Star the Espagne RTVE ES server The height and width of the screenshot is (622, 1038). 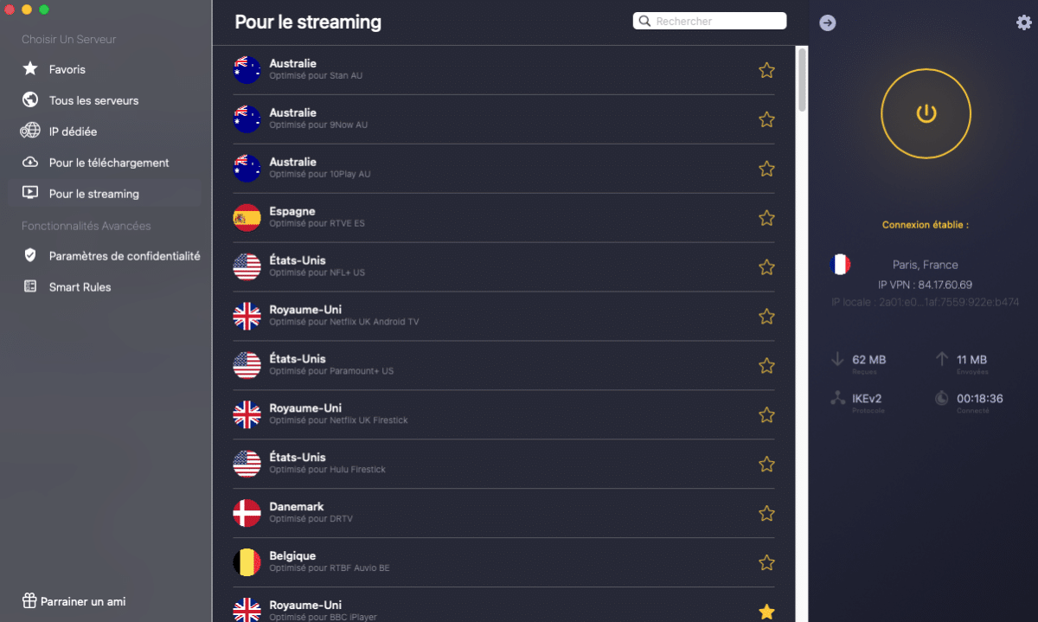tap(766, 218)
